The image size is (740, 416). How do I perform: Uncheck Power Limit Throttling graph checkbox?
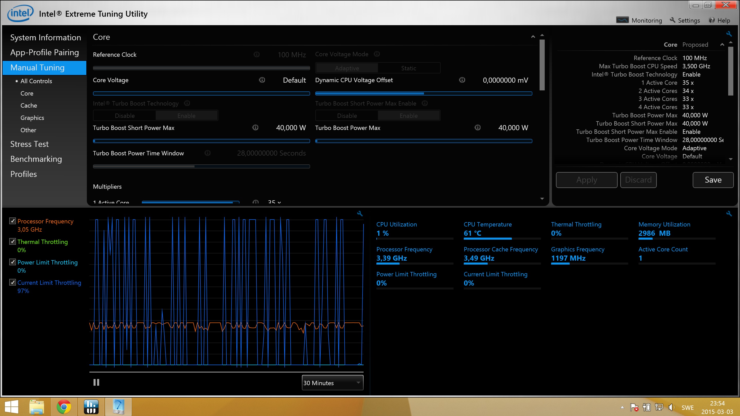tap(12, 262)
